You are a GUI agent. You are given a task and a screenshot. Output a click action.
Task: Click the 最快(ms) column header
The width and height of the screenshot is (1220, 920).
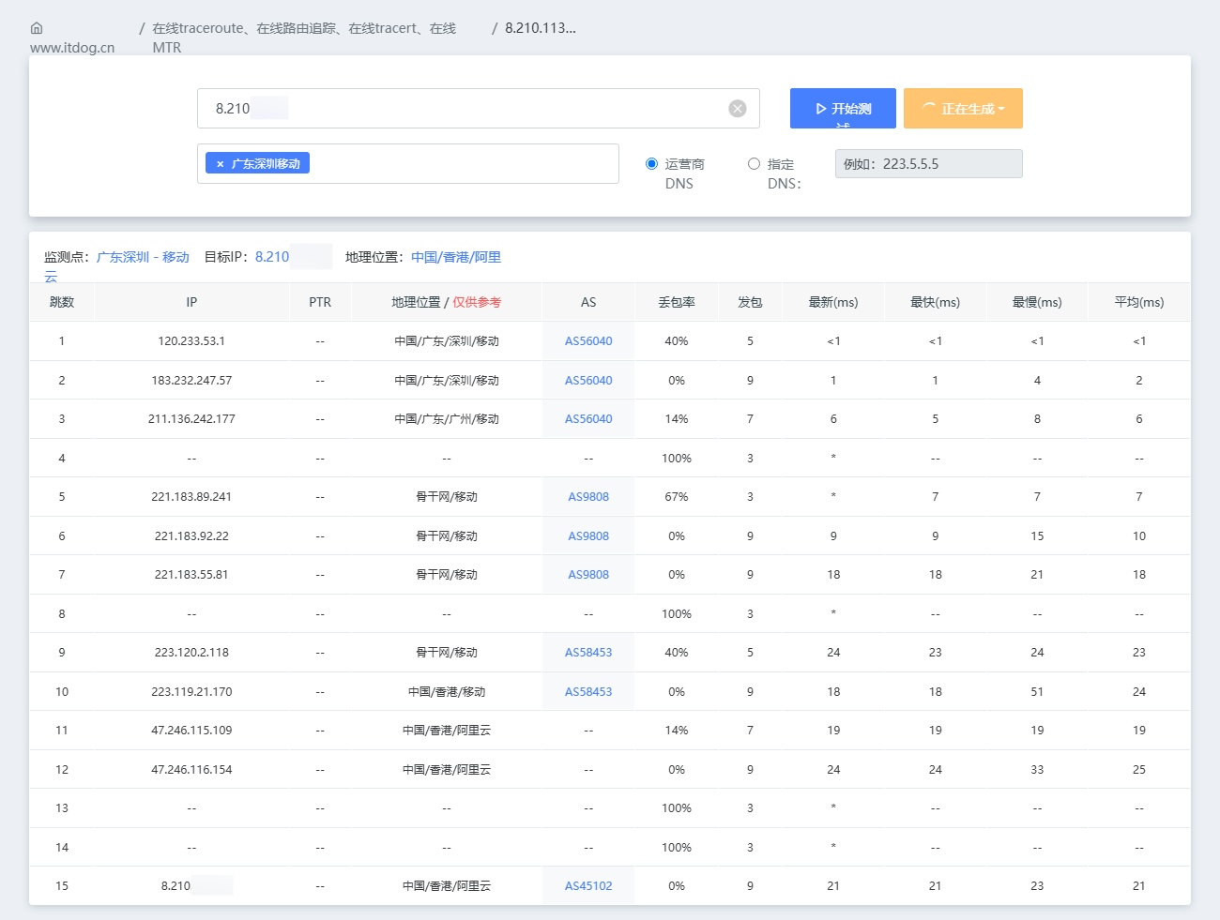click(x=936, y=302)
